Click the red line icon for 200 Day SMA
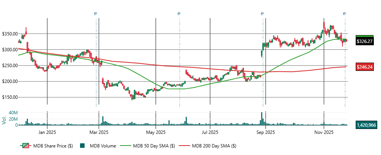 click(184, 146)
